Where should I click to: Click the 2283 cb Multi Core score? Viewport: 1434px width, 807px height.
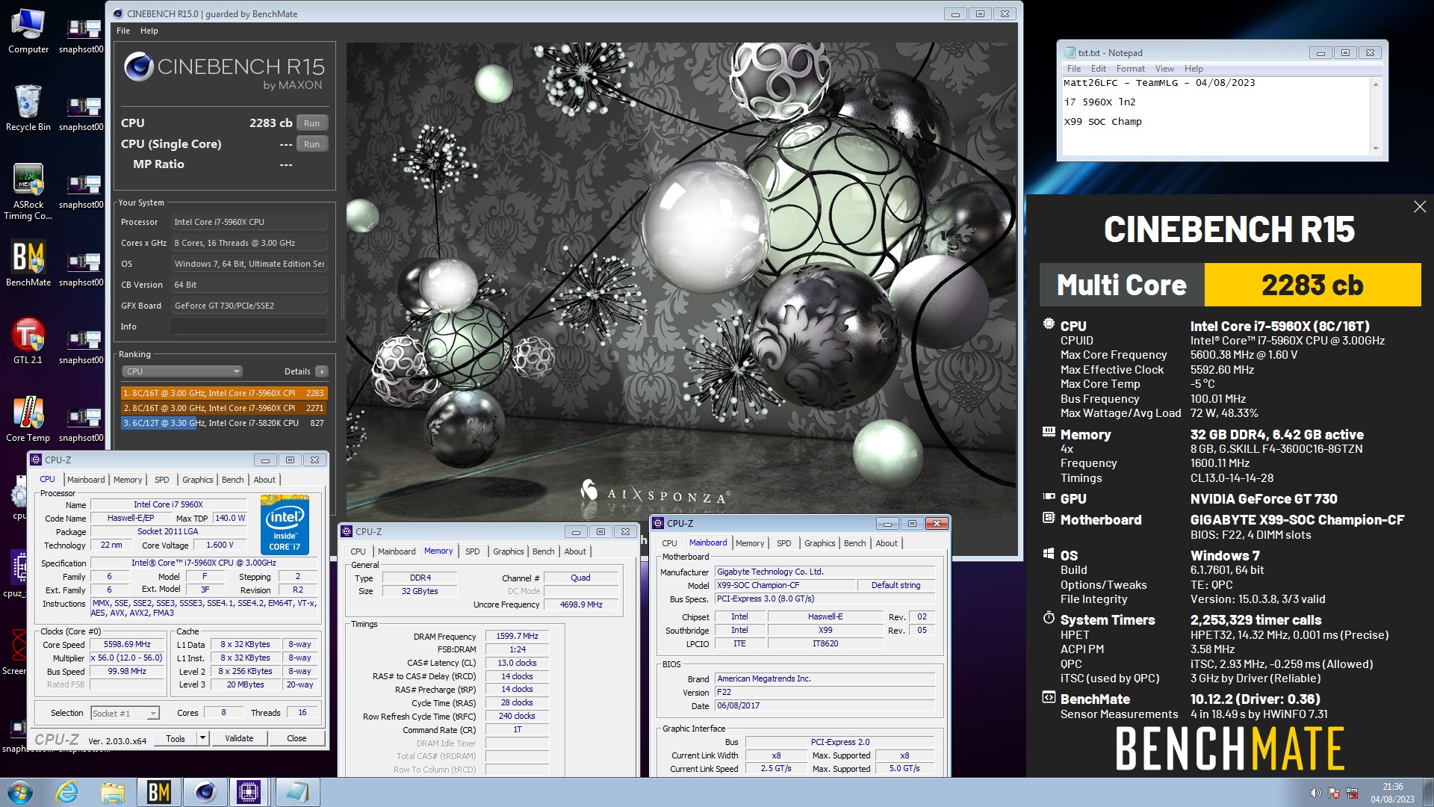[x=1312, y=285]
